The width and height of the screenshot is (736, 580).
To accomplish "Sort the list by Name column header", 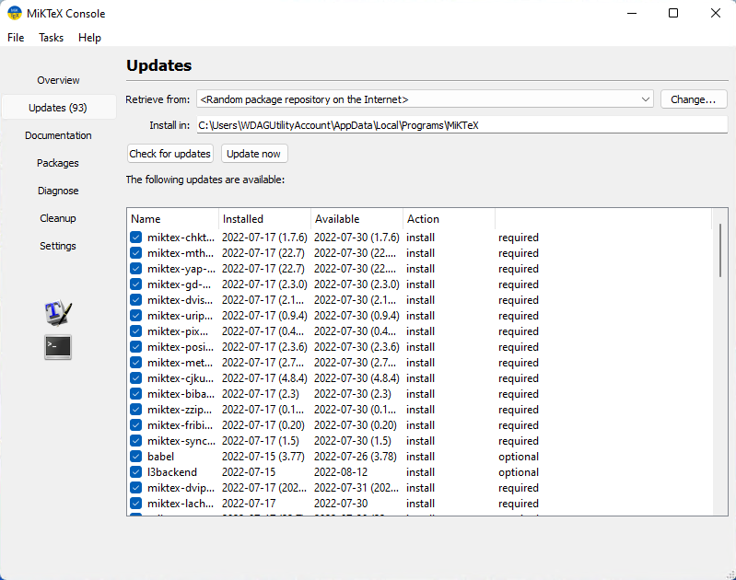I will click(x=172, y=219).
